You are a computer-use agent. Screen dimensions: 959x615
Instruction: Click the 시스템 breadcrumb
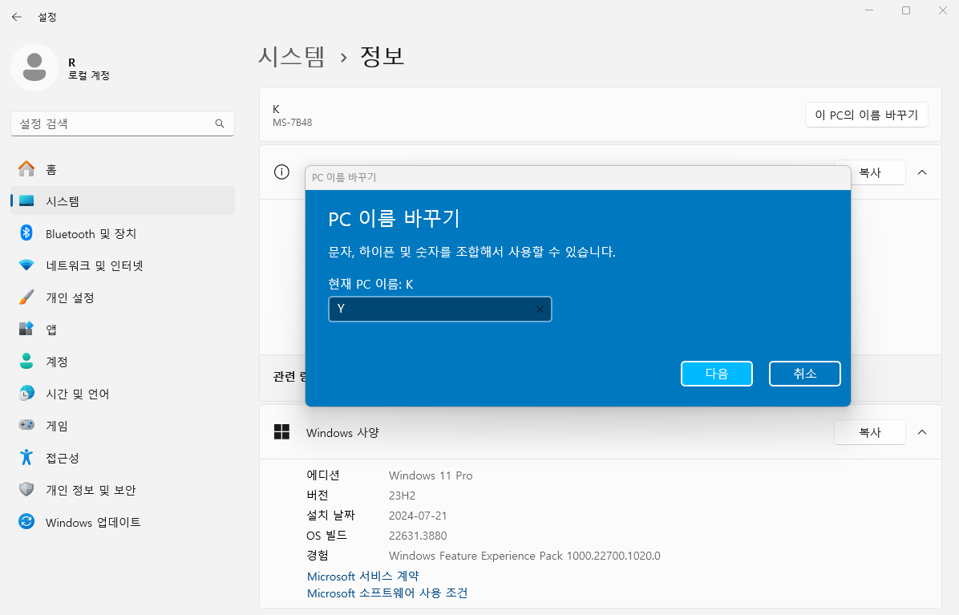[x=291, y=56]
